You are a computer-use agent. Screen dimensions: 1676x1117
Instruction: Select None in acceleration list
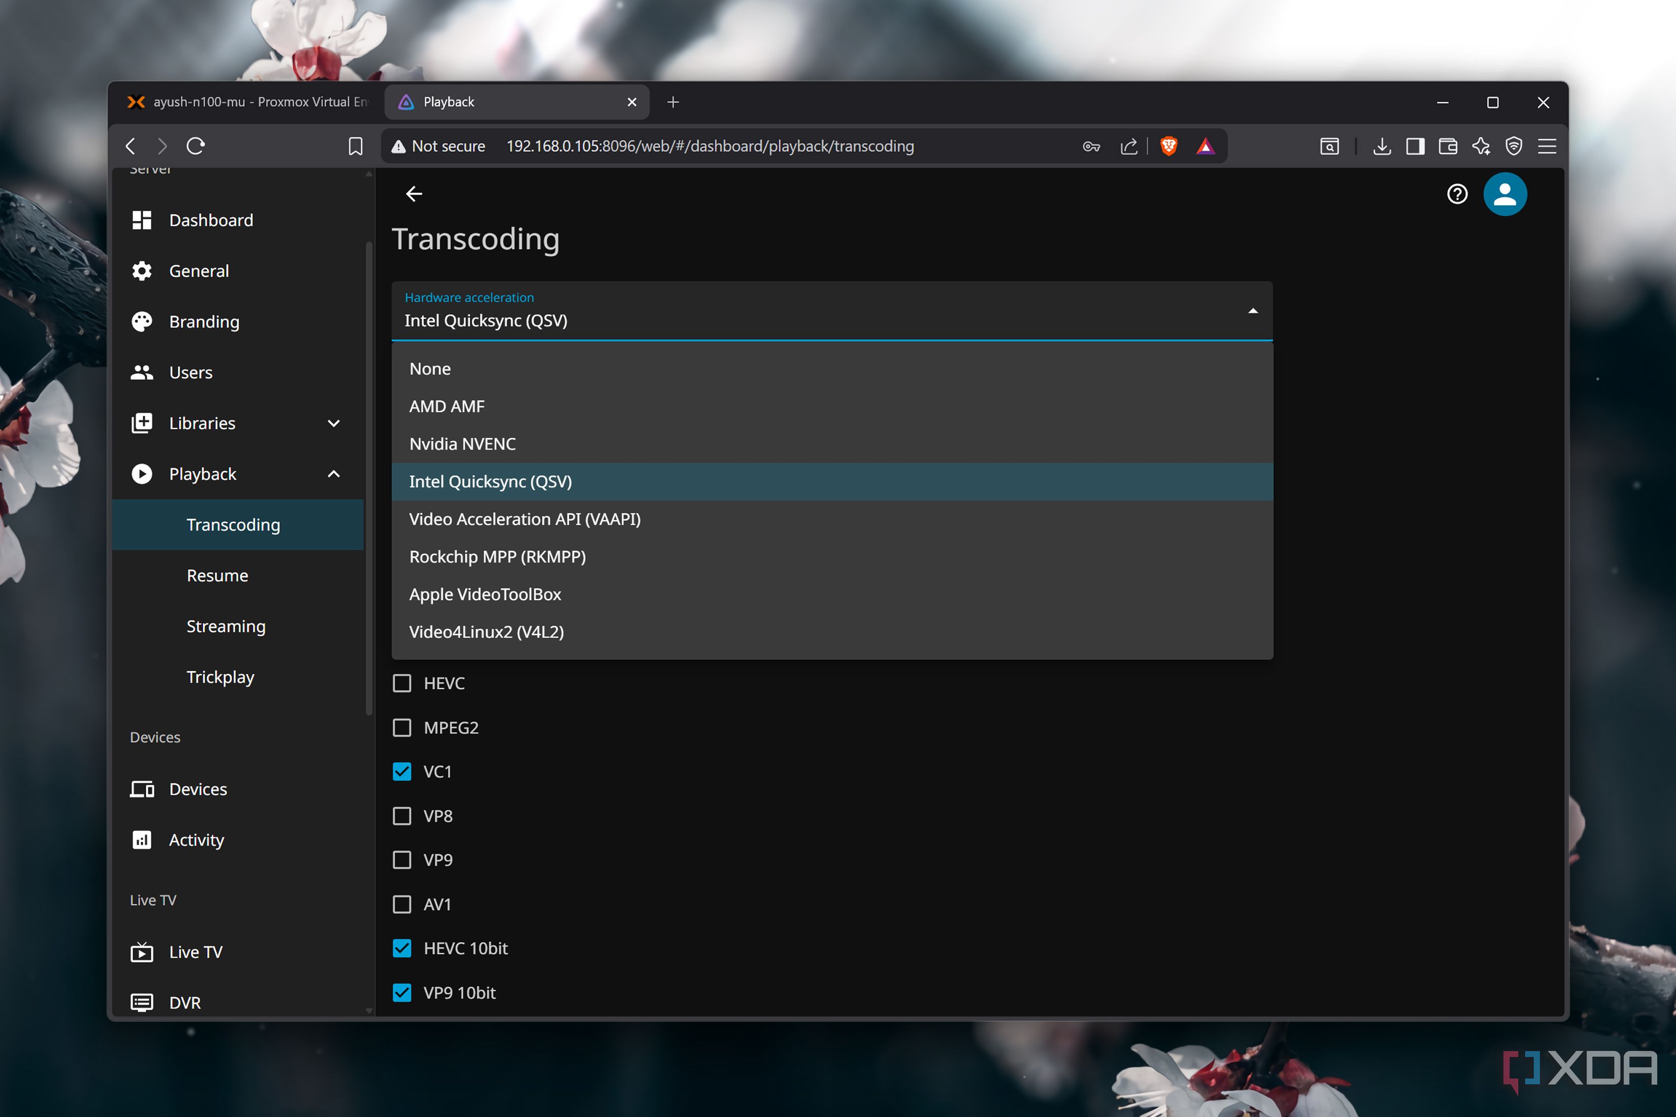click(x=831, y=369)
